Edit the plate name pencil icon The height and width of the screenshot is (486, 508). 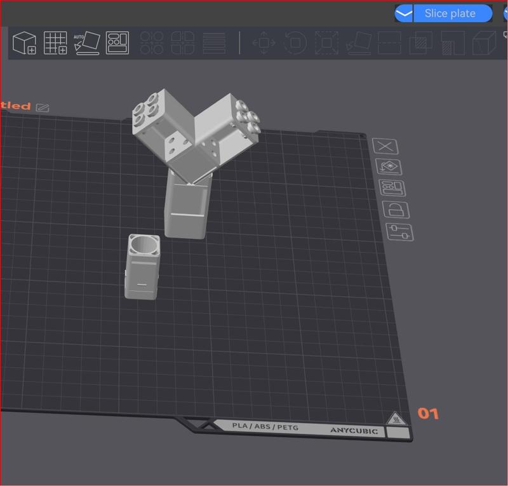[43, 107]
